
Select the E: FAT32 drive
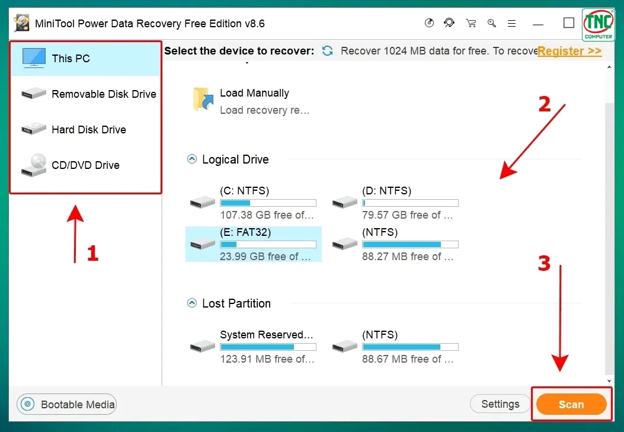(x=253, y=244)
